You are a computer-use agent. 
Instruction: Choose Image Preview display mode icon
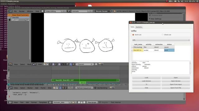[59, 64]
